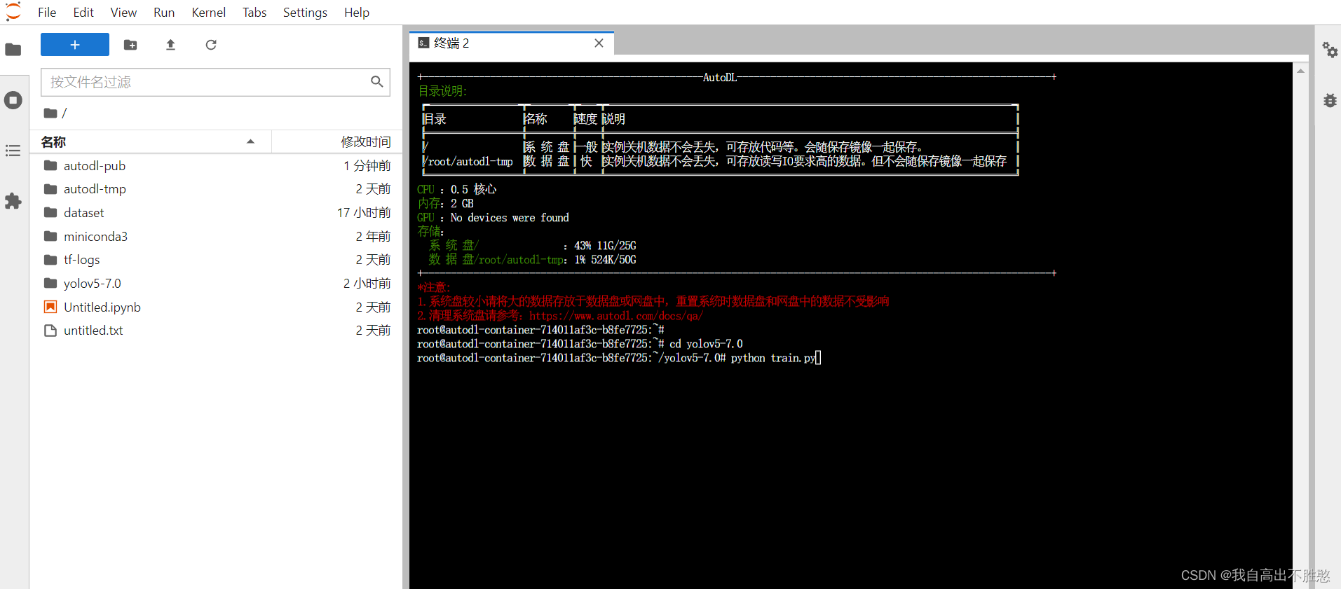The height and width of the screenshot is (589, 1341).
Task: Open the Property Inspector gears icon
Action: pyautogui.click(x=1330, y=50)
